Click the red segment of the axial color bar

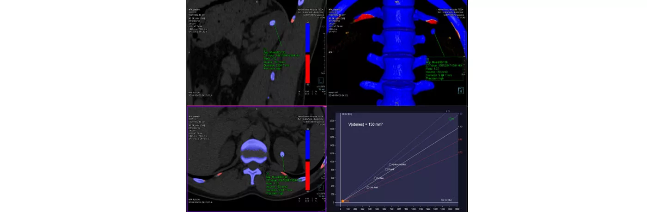tap(308, 176)
